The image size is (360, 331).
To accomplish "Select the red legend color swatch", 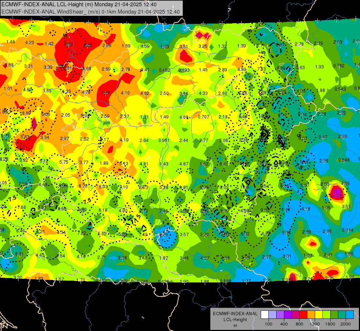I will (303, 315).
